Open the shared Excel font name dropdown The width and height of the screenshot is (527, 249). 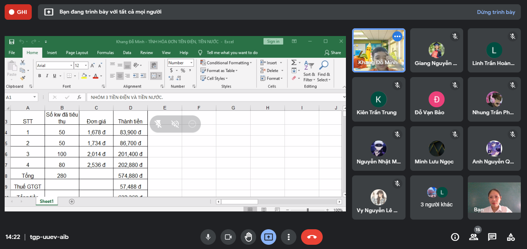(x=71, y=65)
